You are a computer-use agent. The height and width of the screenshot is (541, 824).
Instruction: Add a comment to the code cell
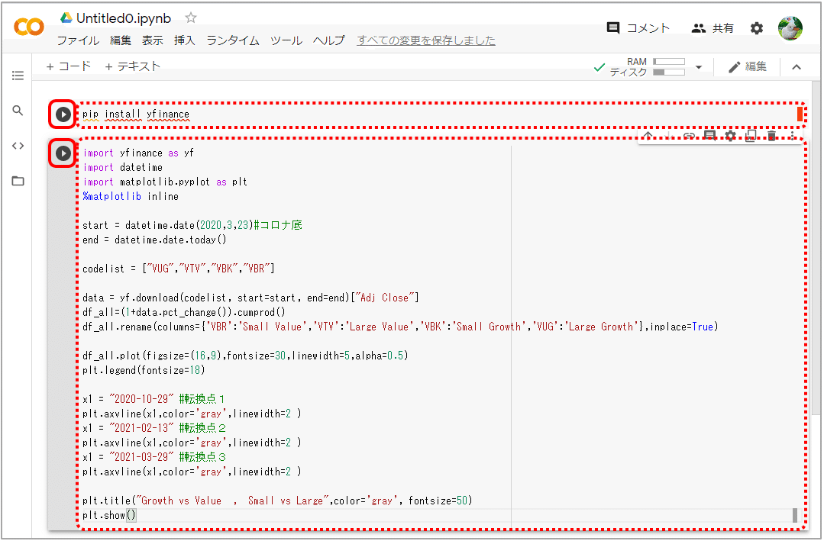point(709,134)
